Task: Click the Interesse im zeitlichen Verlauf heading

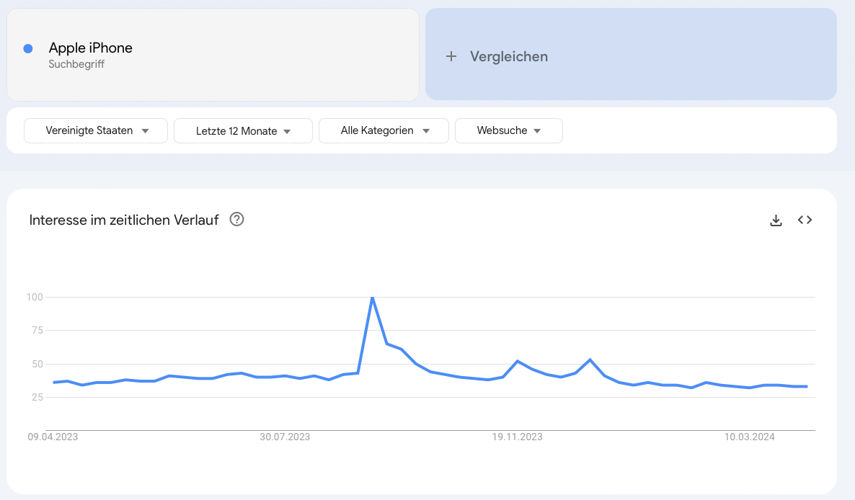Action: tap(124, 220)
